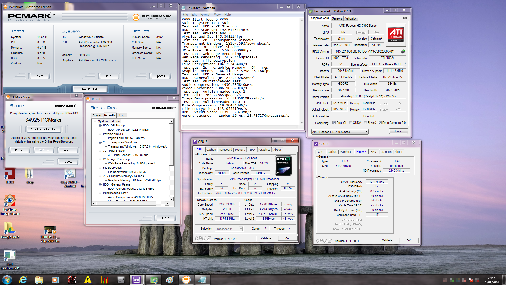Open the Validation tab in GPU-Z
Viewport: 506px width, 285px height.
tap(351, 18)
